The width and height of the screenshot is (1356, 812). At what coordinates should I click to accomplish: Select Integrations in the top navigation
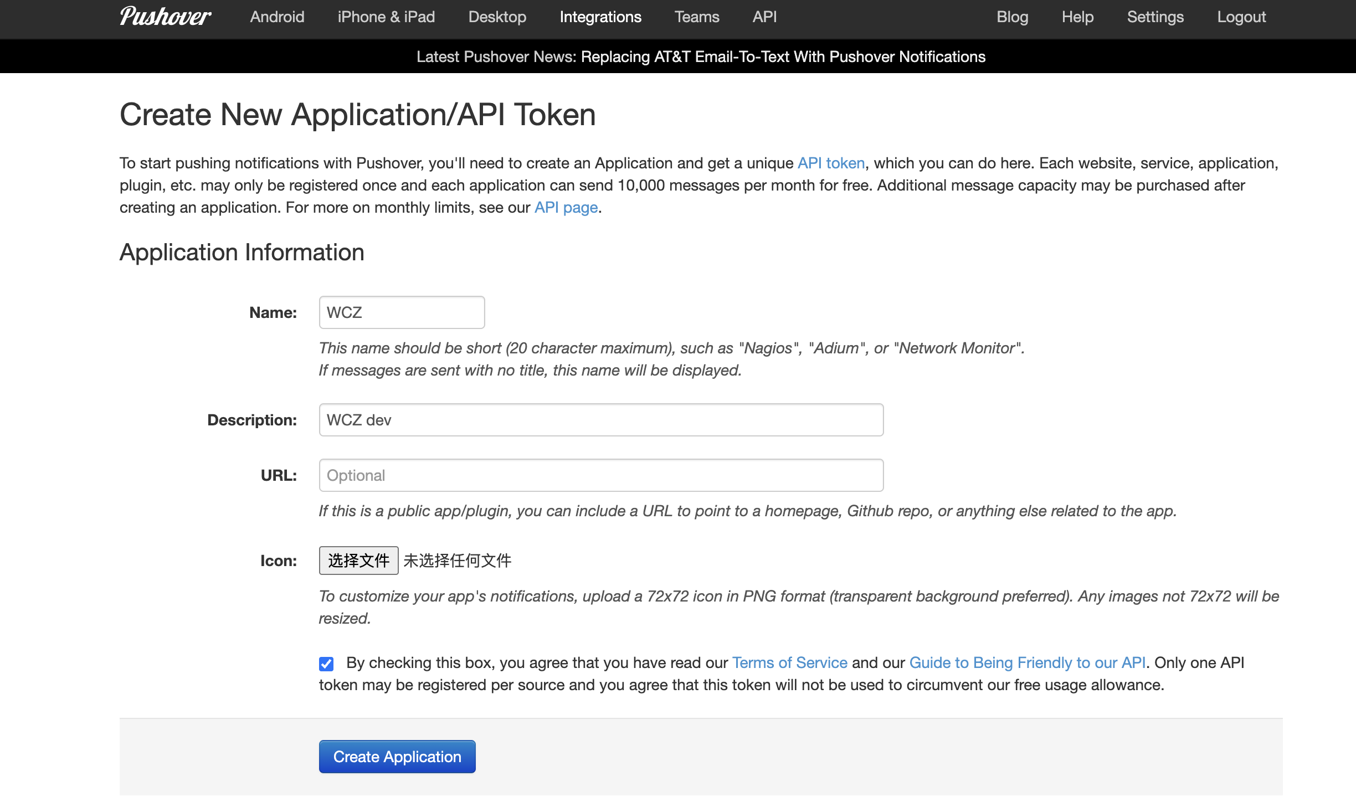coord(600,17)
